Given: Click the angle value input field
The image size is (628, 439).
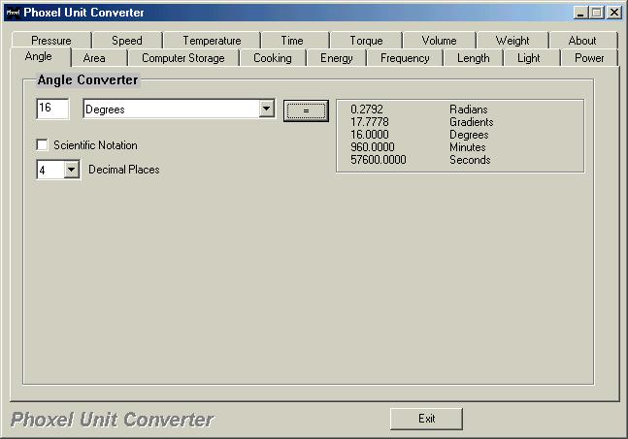Looking at the screenshot, I should [52, 109].
